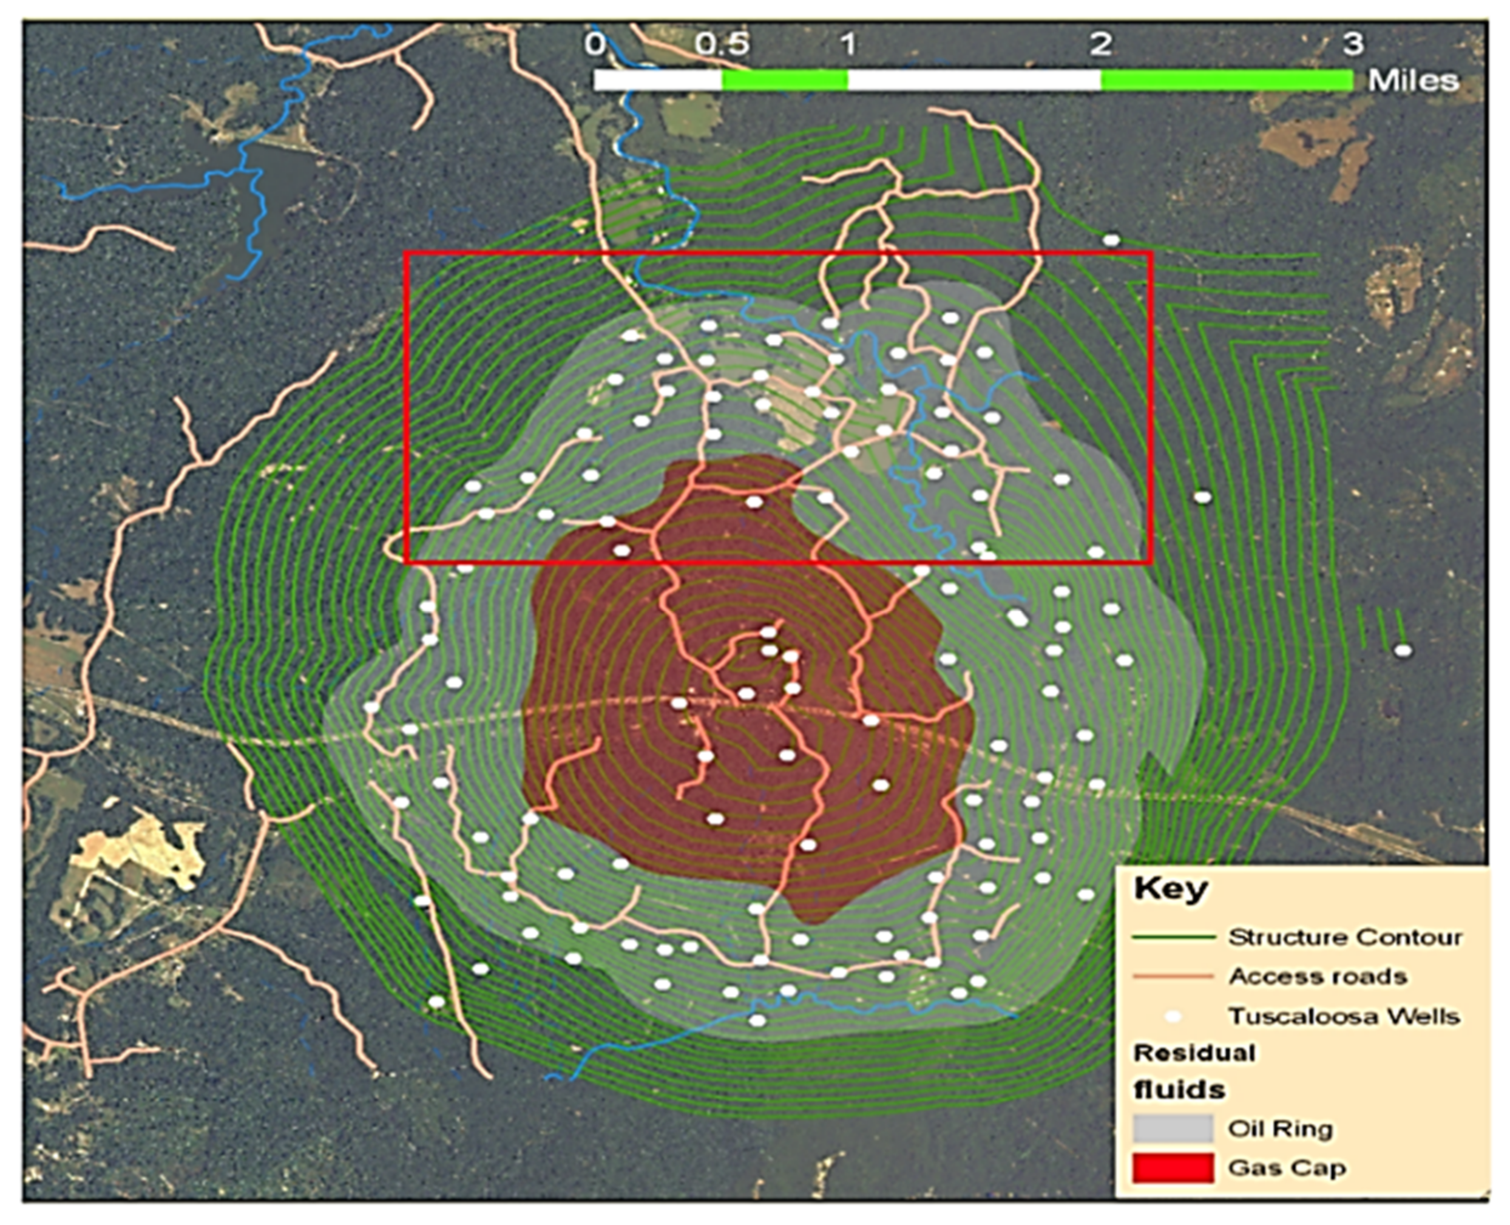The height and width of the screenshot is (1225, 1510).
Task: Click the isolated well marker near top right contours
Action: [x=1111, y=240]
